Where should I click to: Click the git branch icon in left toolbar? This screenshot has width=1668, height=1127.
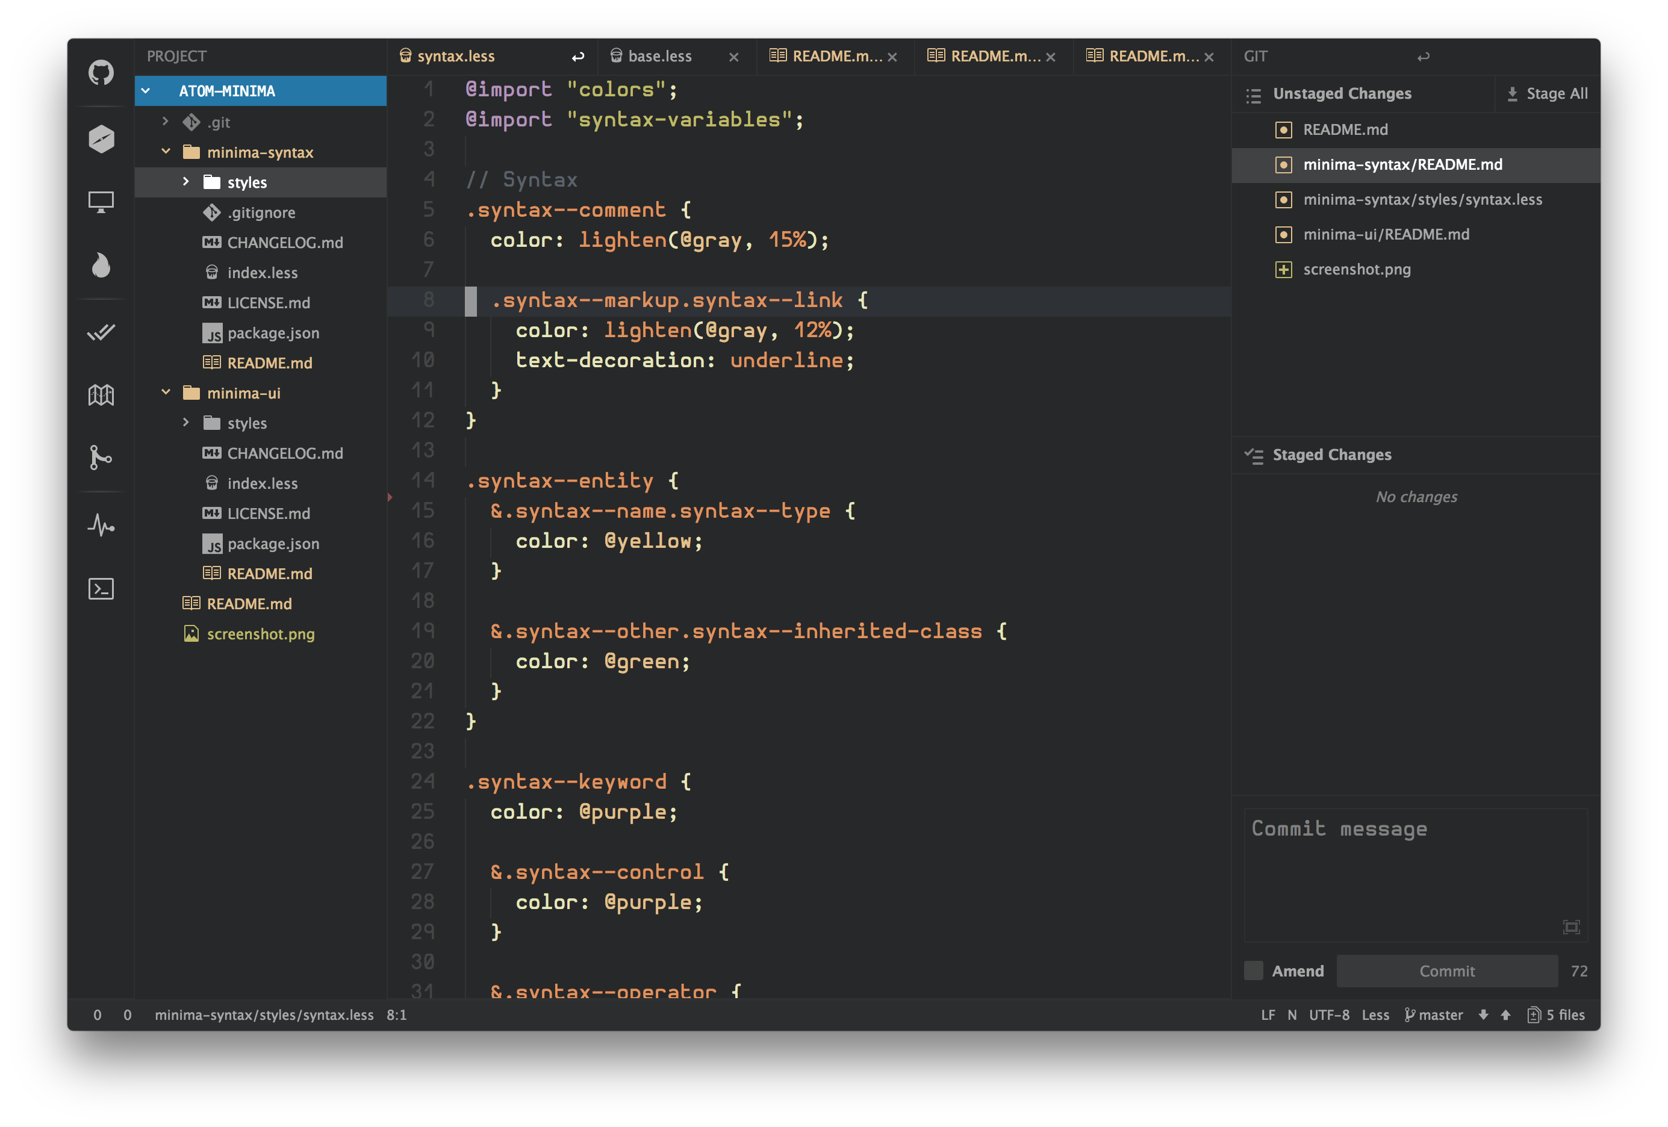point(101,457)
